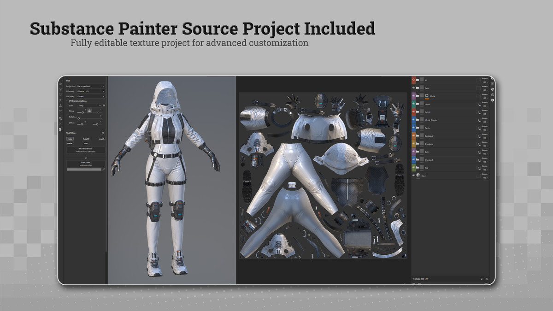This screenshot has height=311, width=553.
Task: Toggle the metal material channel
Action: click(70, 143)
